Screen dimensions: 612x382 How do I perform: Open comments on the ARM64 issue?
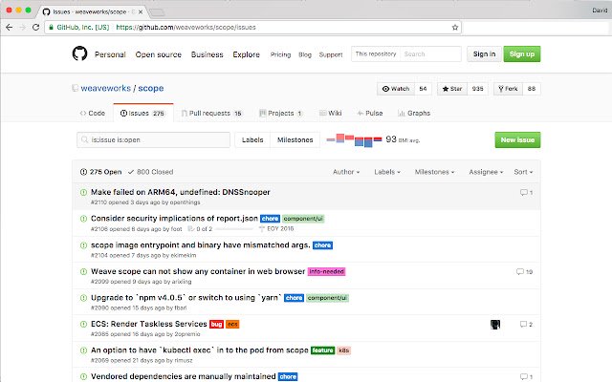click(x=526, y=193)
